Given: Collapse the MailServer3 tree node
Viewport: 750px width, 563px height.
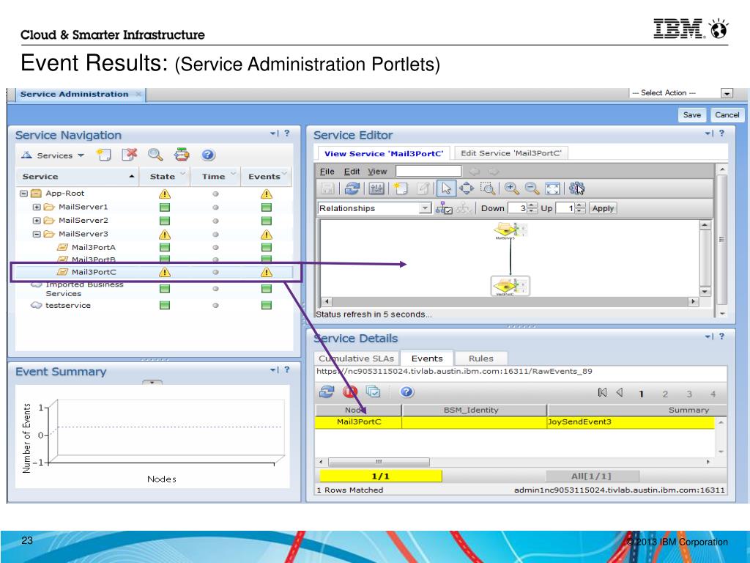Looking at the screenshot, I should click(x=37, y=234).
